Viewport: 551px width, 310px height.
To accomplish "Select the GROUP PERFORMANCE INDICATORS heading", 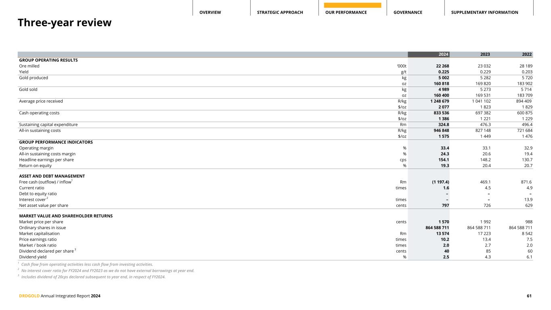I will pyautogui.click(x=56, y=142).
